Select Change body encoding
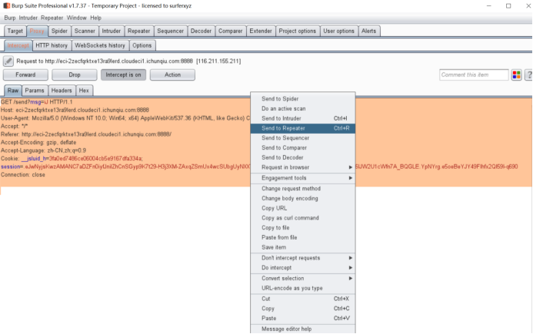Screen dimensions: 533x334 click(x=303, y=199)
